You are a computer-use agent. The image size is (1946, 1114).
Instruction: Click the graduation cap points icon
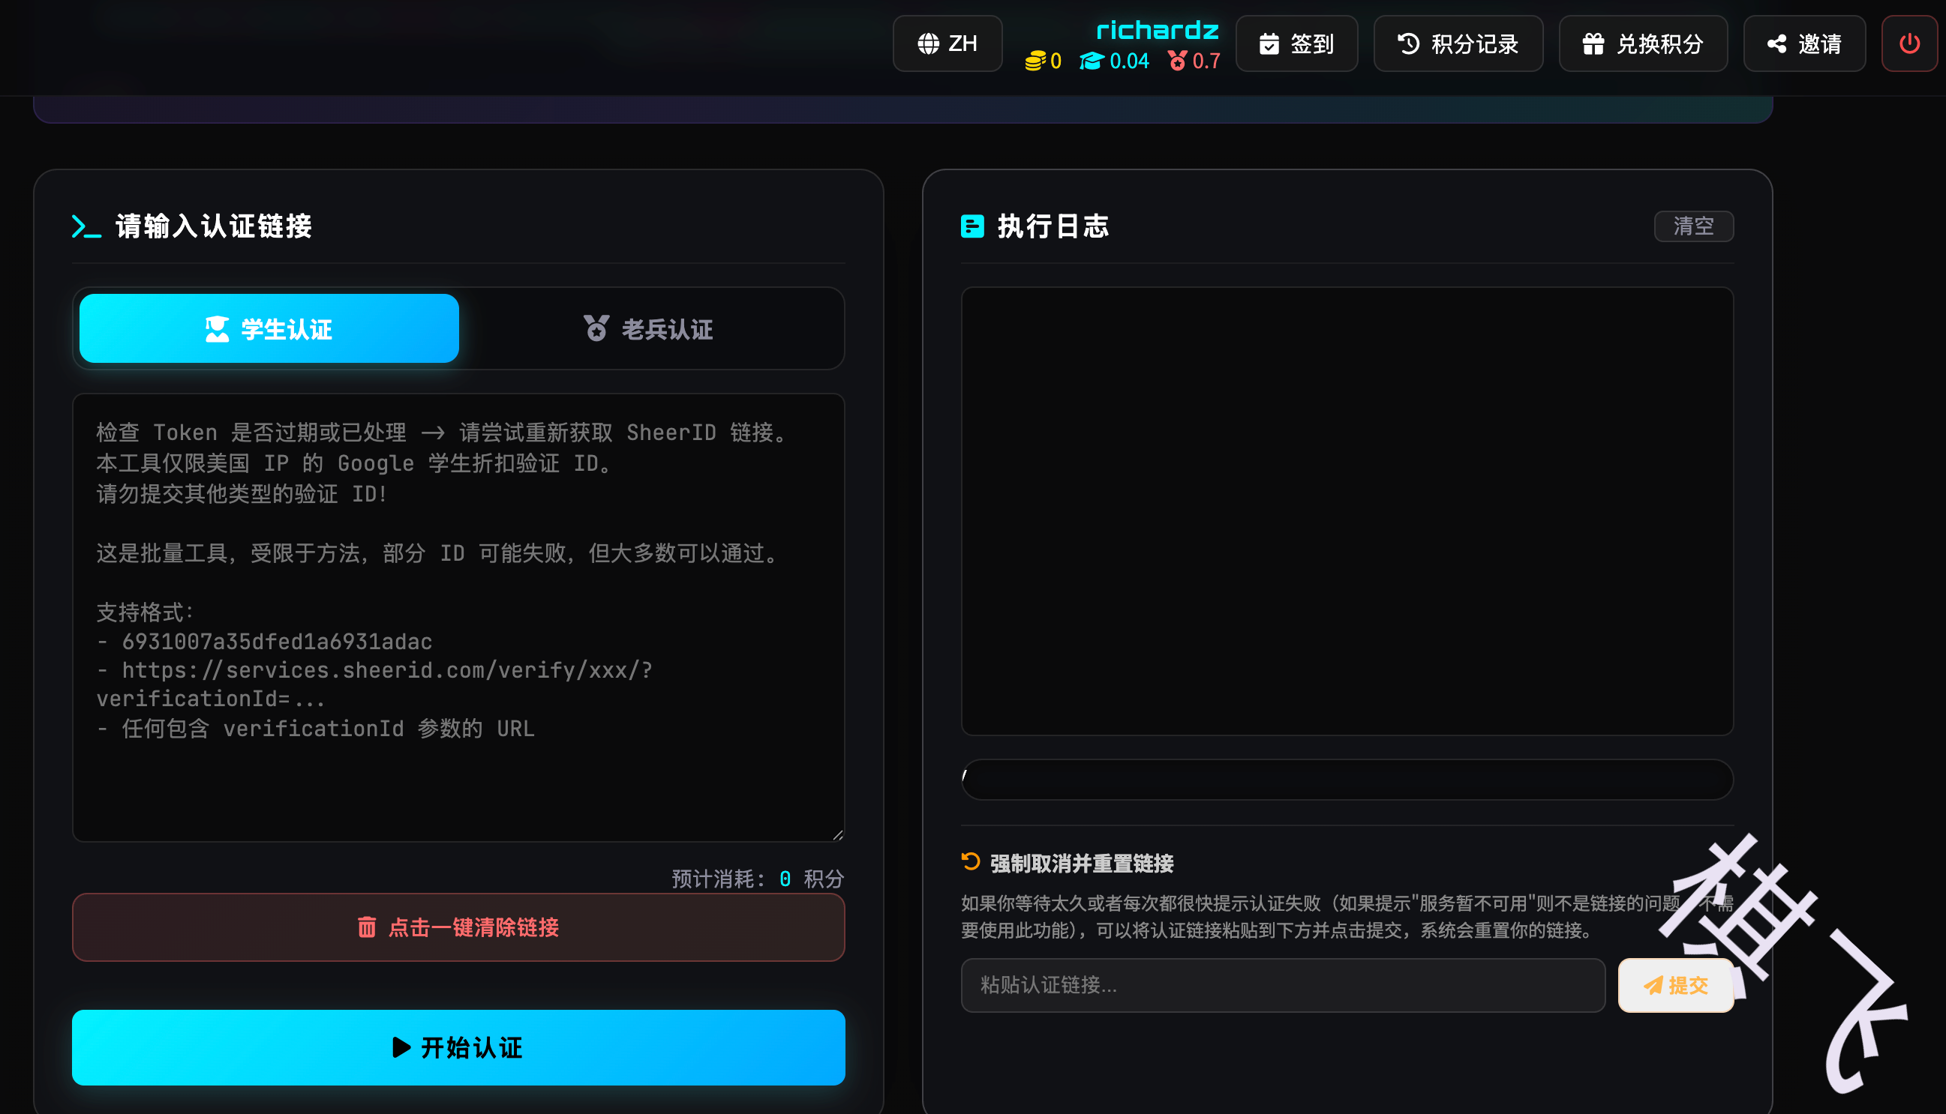click(1092, 61)
